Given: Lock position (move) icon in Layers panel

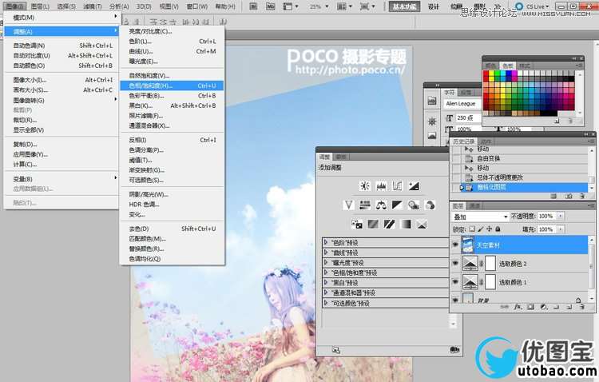Looking at the screenshot, I should (x=489, y=229).
